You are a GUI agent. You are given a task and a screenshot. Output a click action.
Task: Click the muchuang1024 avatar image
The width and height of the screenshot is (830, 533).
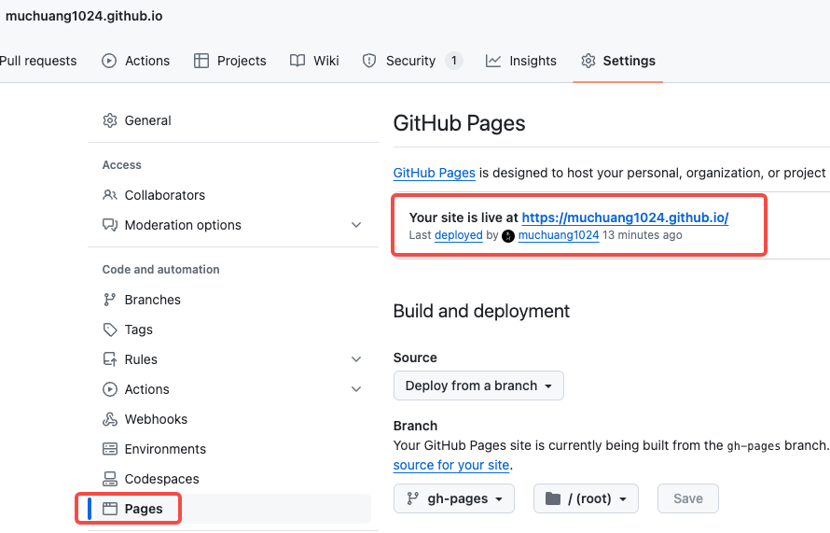508,236
